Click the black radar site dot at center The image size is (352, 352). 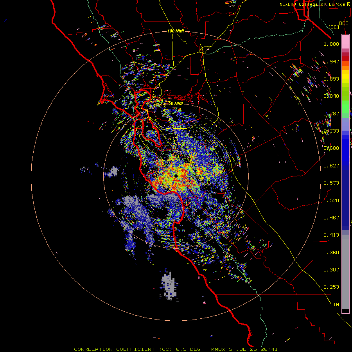176,176
